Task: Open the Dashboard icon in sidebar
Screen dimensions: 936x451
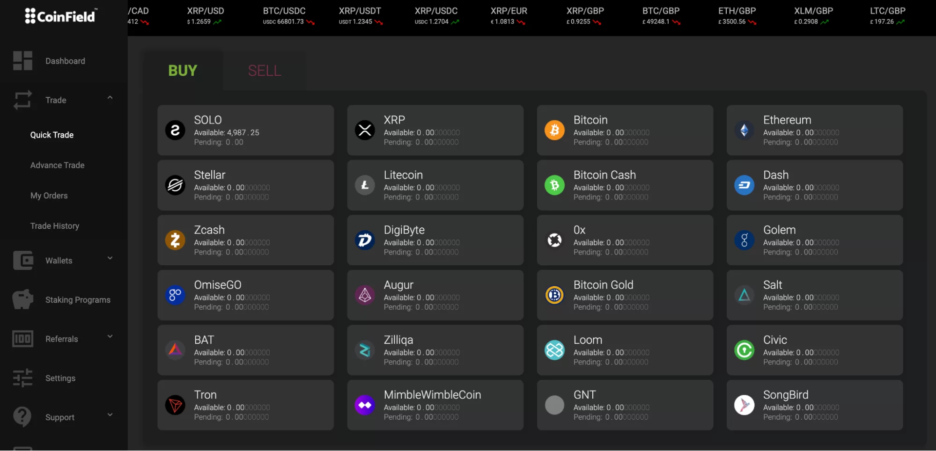Action: (22, 61)
